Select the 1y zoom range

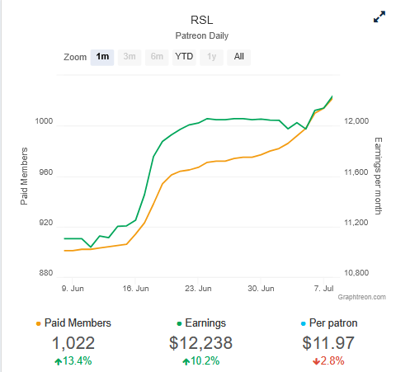[x=211, y=57]
